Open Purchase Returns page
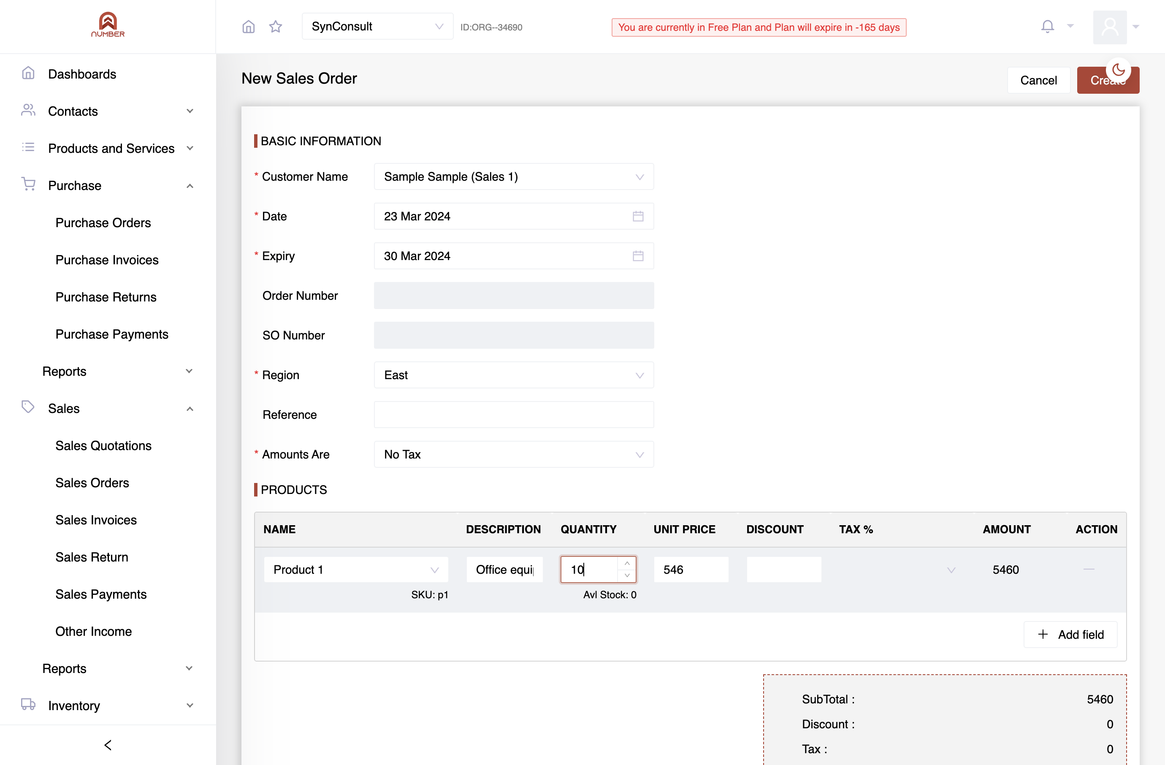Screen dimensions: 1165x765 pyautogui.click(x=106, y=297)
